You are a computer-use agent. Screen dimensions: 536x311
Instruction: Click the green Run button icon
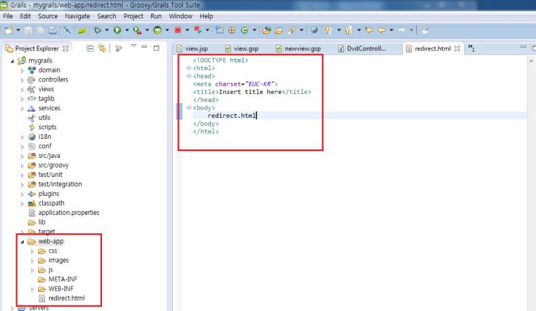tap(117, 31)
